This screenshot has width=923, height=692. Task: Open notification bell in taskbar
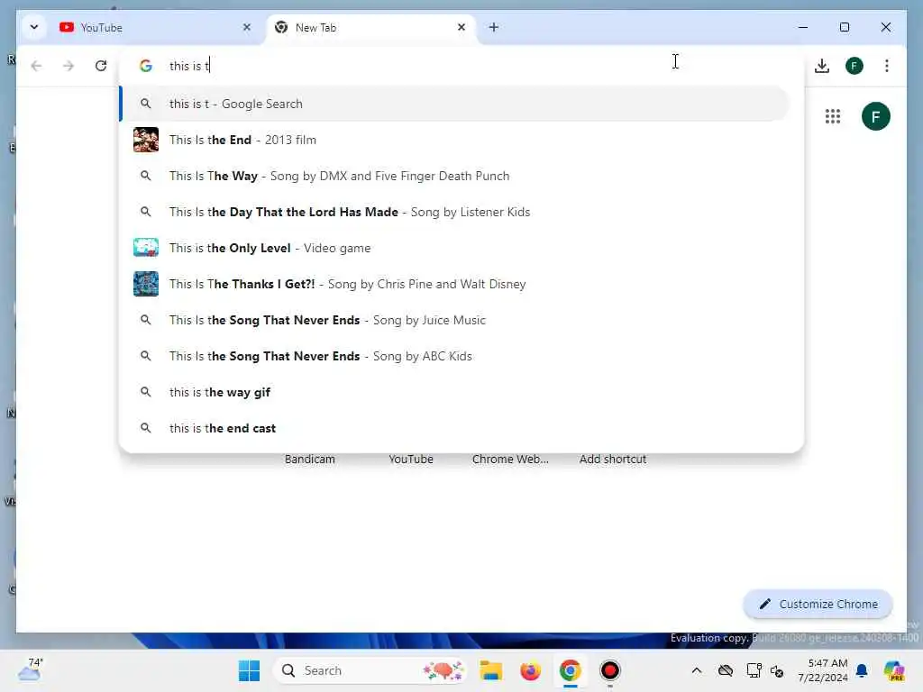point(862,670)
